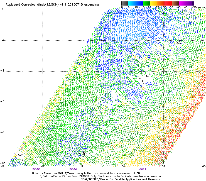This screenshot has height=181, width=206.
Task: Click the island outline near 51 longitude
Action: pos(84,154)
